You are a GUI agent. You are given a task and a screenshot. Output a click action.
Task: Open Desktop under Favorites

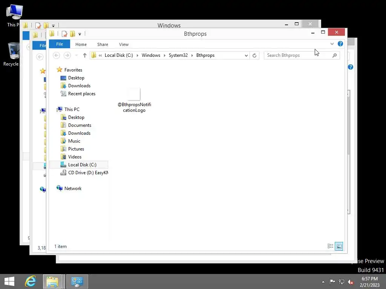coord(76,78)
